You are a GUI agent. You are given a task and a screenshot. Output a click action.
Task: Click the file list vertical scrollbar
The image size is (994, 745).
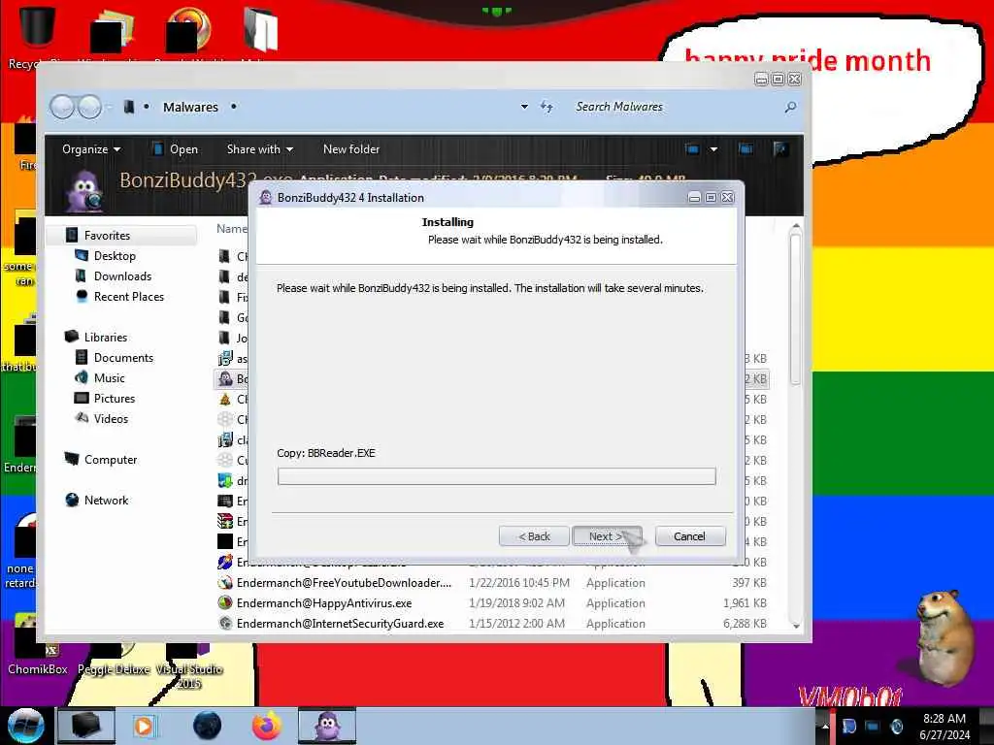pyautogui.click(x=796, y=310)
